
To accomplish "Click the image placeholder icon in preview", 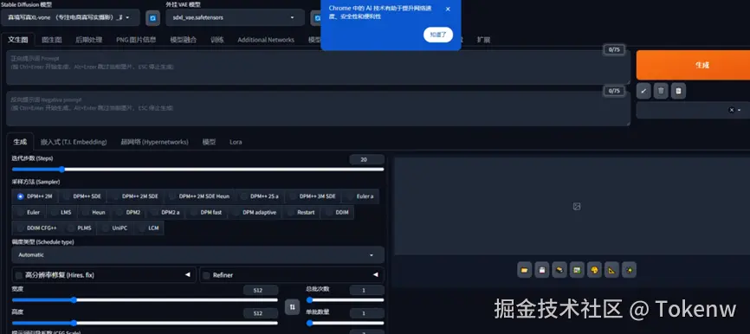I will click(x=577, y=207).
